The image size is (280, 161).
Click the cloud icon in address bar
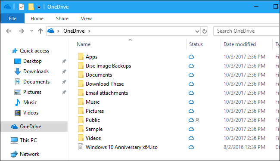[51, 31]
